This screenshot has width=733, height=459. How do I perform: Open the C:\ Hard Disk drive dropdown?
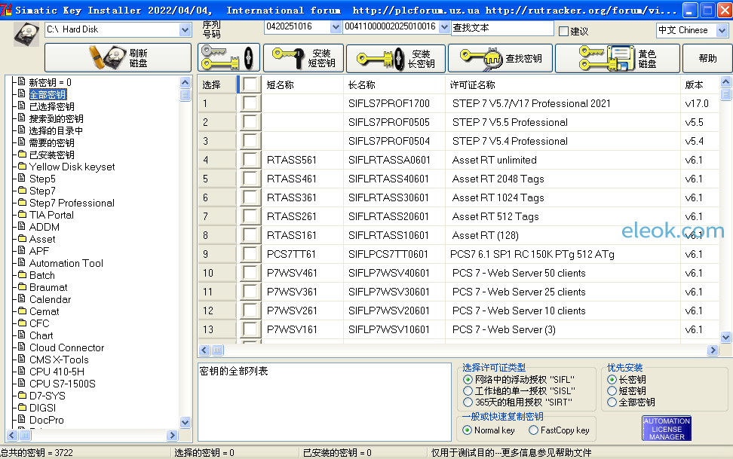tap(186, 29)
